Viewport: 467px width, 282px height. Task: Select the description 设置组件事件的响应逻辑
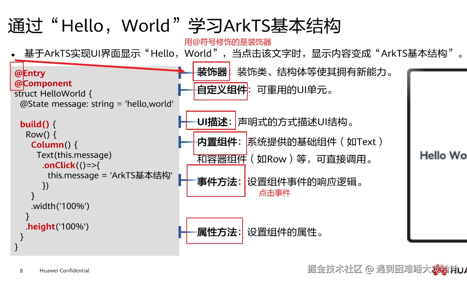(306, 182)
